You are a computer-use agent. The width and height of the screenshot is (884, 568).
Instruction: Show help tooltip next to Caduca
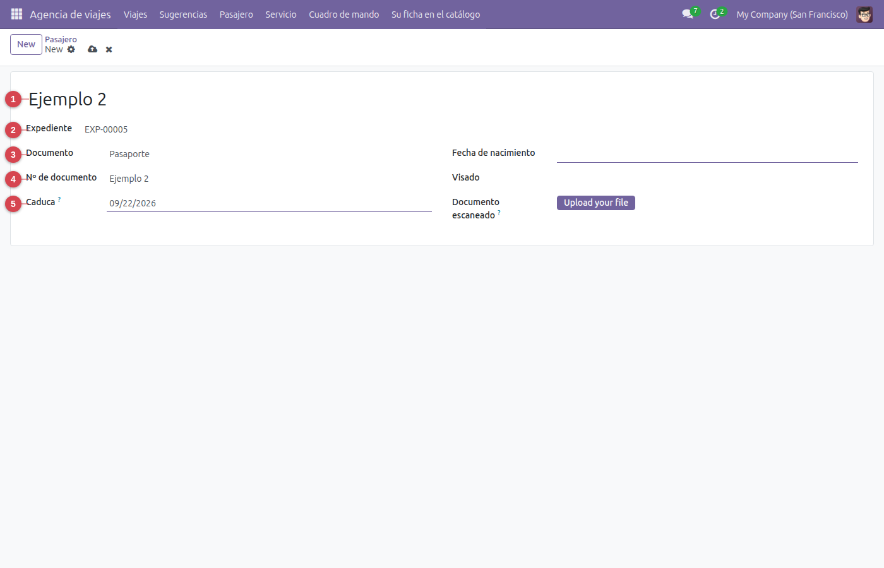coord(59,199)
